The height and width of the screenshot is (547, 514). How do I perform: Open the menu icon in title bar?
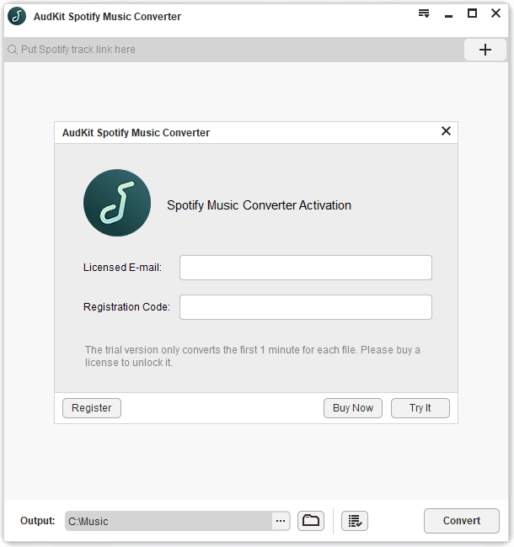[424, 13]
